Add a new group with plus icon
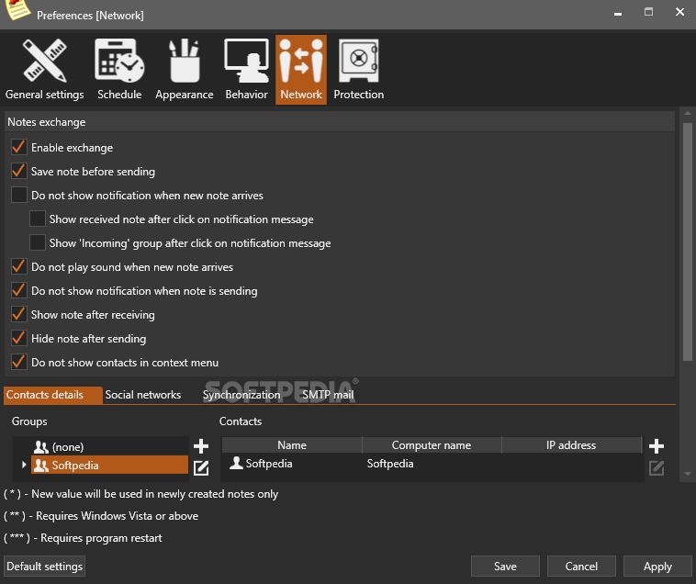The width and height of the screenshot is (696, 584). tap(201, 446)
